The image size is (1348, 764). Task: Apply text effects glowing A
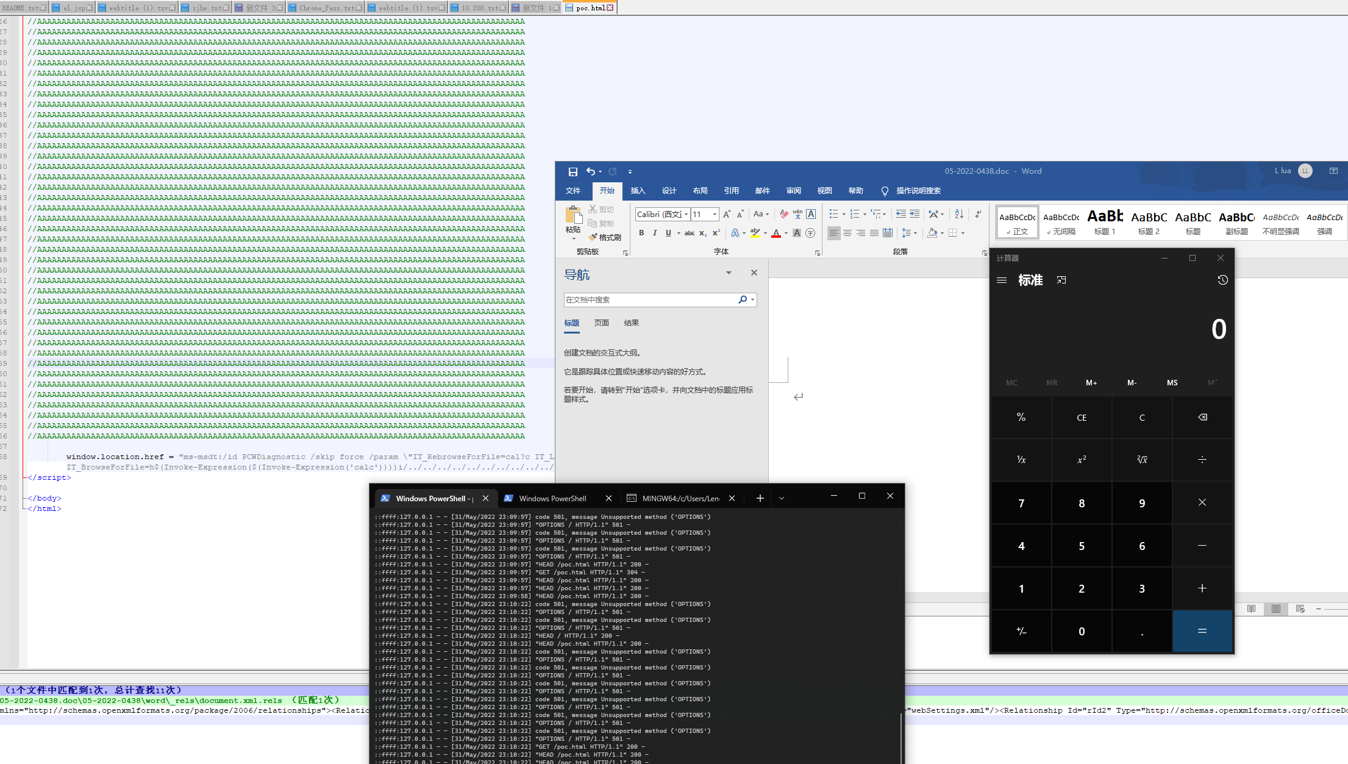[x=735, y=233]
